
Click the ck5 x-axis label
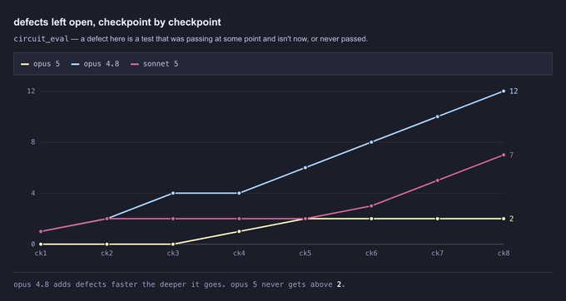(x=305, y=254)
